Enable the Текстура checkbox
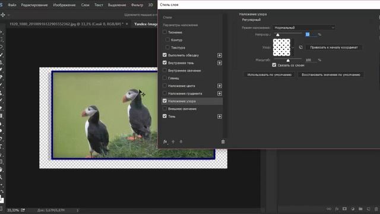380x214 pixels. [x=167, y=48]
